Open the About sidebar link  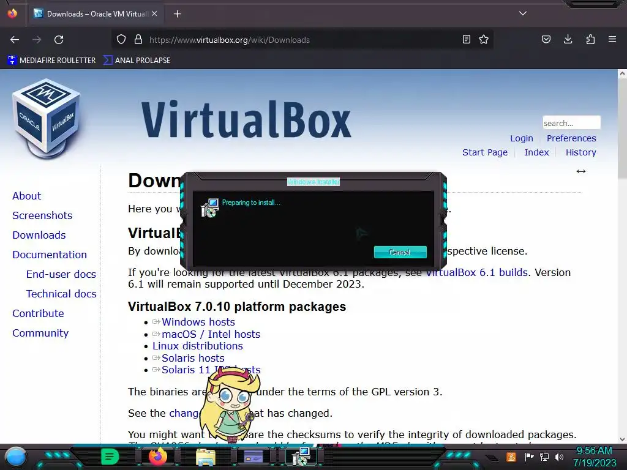[x=27, y=196]
